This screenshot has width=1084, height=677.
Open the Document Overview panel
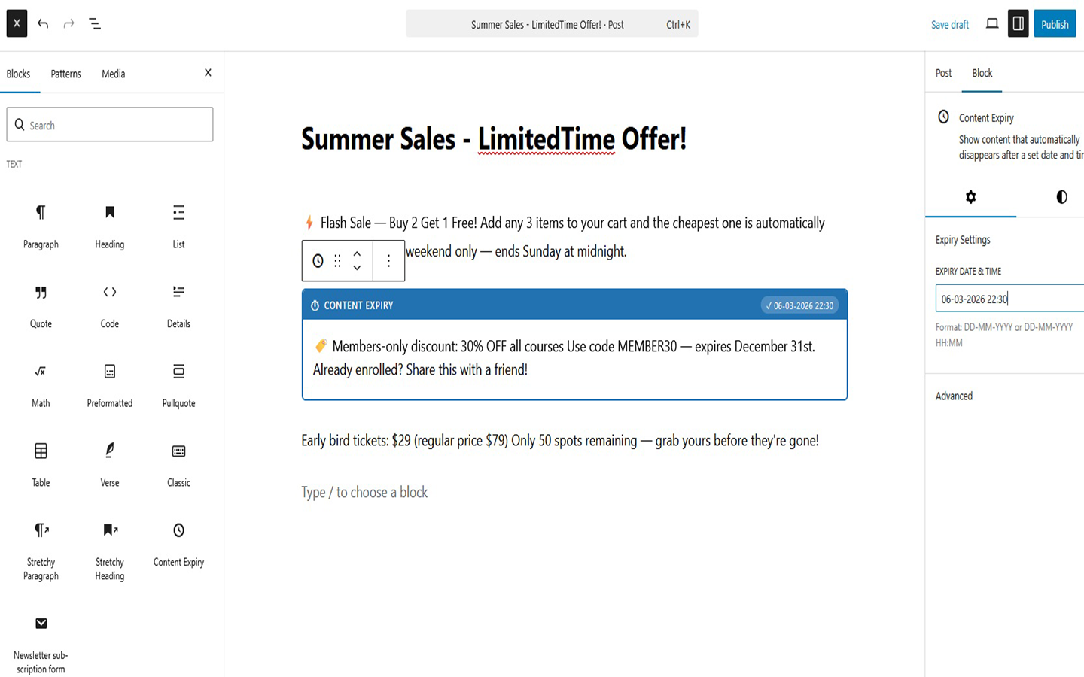coord(95,23)
